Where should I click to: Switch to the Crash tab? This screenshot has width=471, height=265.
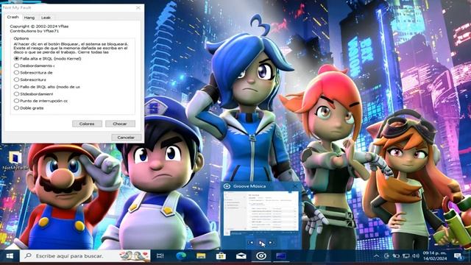[13, 17]
